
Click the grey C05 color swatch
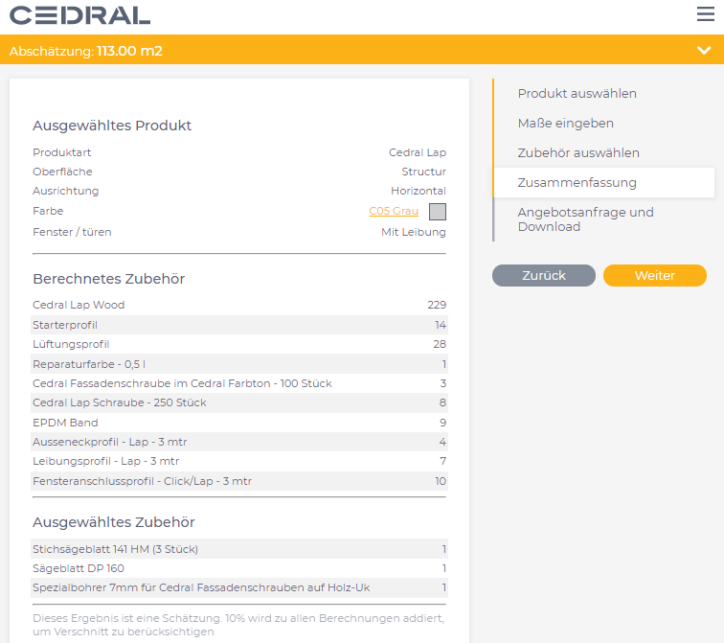click(x=437, y=212)
